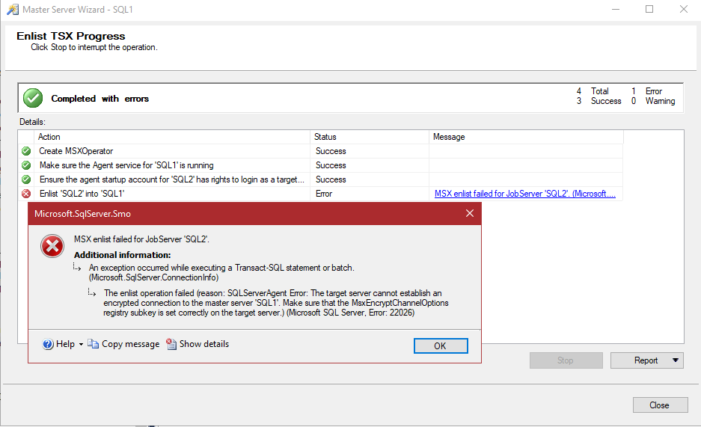701x427 pixels.
Task: Click Copy message label
Action: click(130, 344)
